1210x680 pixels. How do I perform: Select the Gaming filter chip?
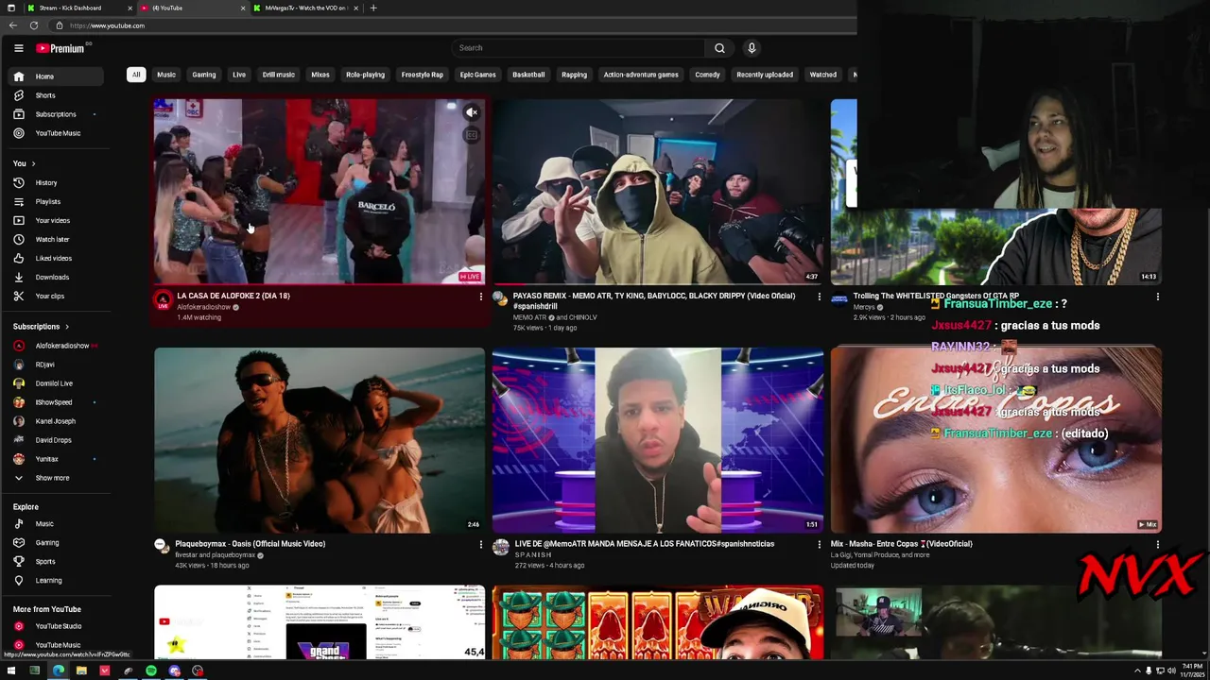pos(204,75)
